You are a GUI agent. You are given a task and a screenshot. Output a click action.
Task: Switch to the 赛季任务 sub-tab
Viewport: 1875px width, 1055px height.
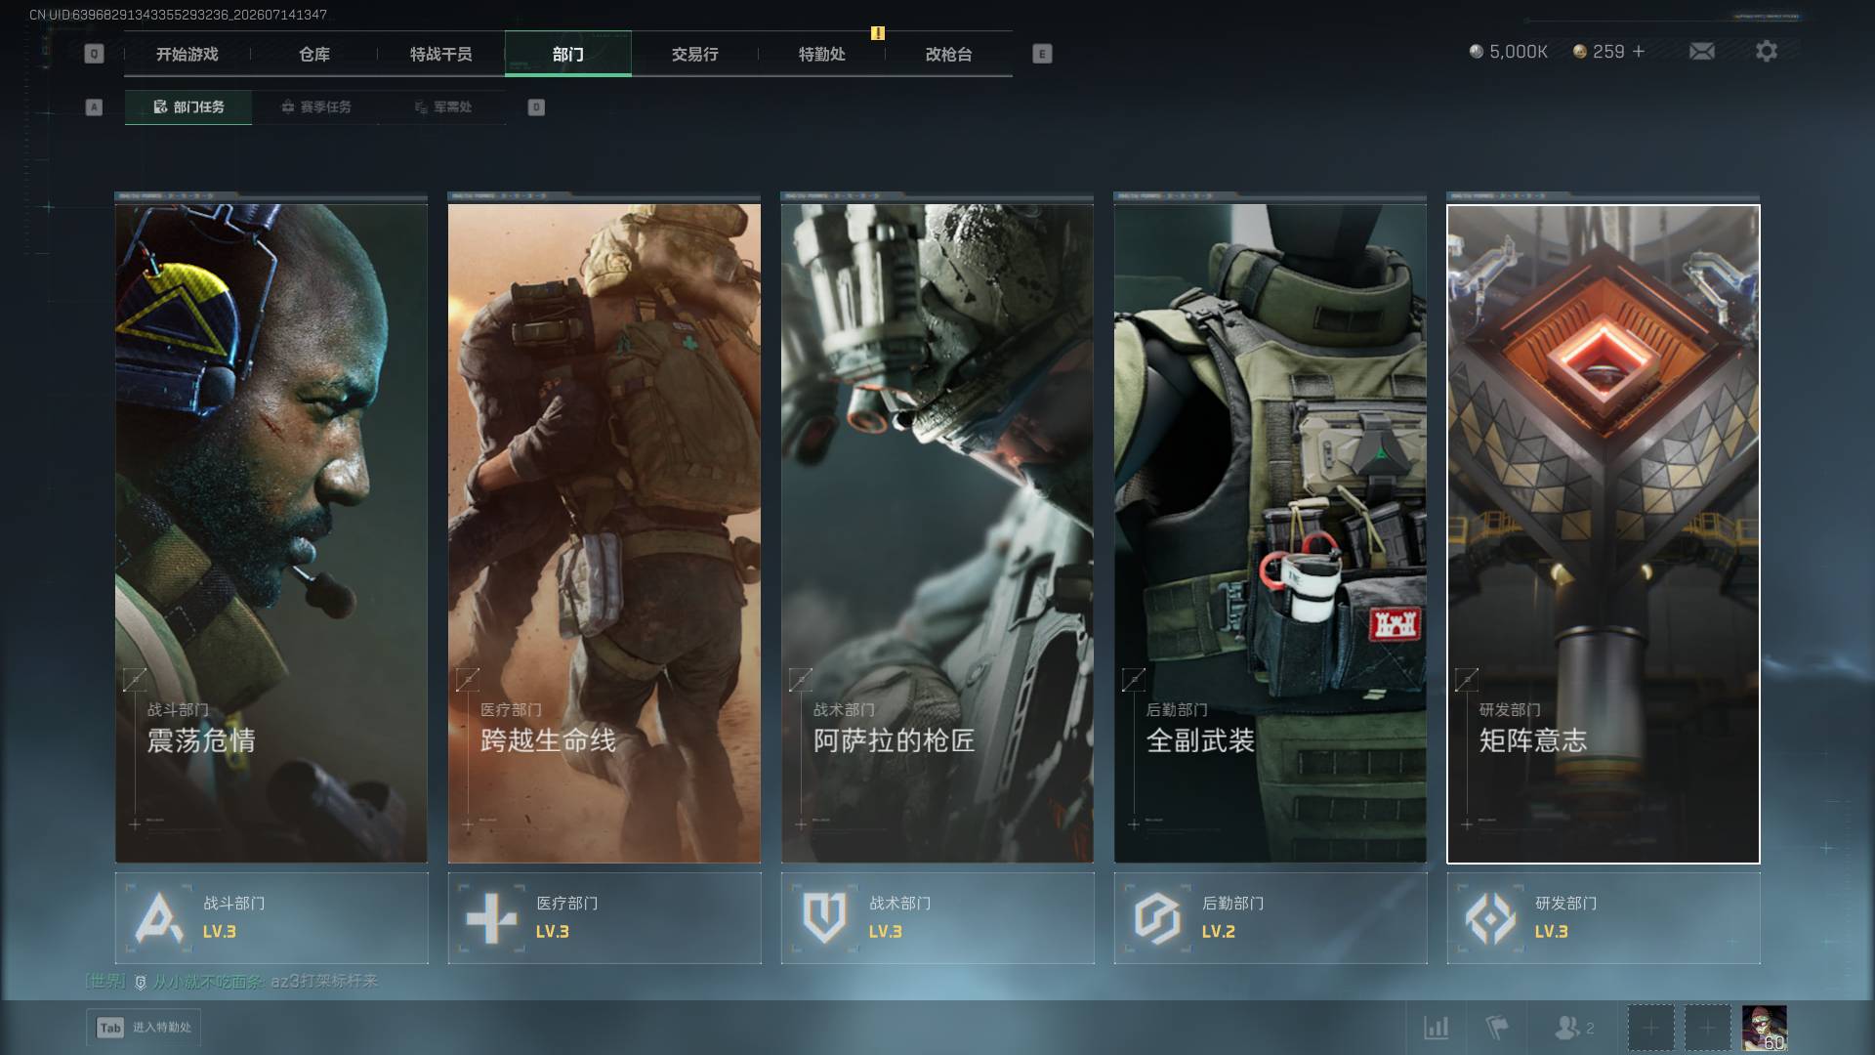click(x=315, y=106)
